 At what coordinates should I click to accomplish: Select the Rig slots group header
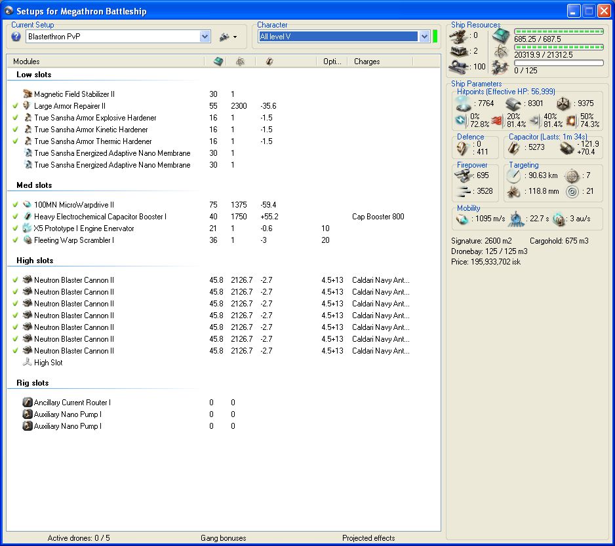(x=33, y=383)
